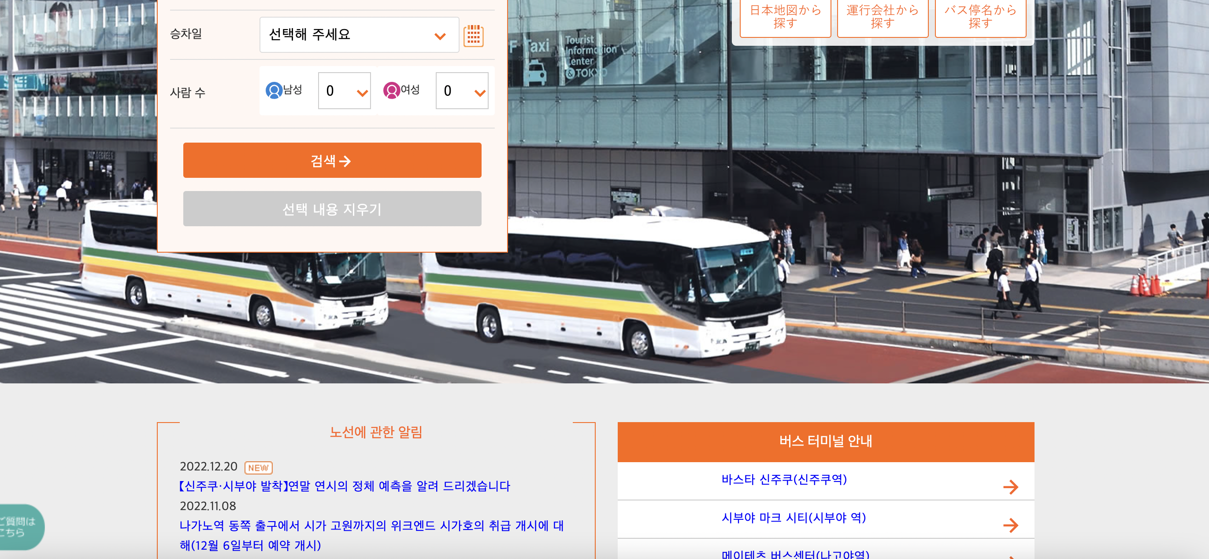Click the NEW badge on 2022.12.20 notice
This screenshot has width=1209, height=559.
pyautogui.click(x=258, y=467)
